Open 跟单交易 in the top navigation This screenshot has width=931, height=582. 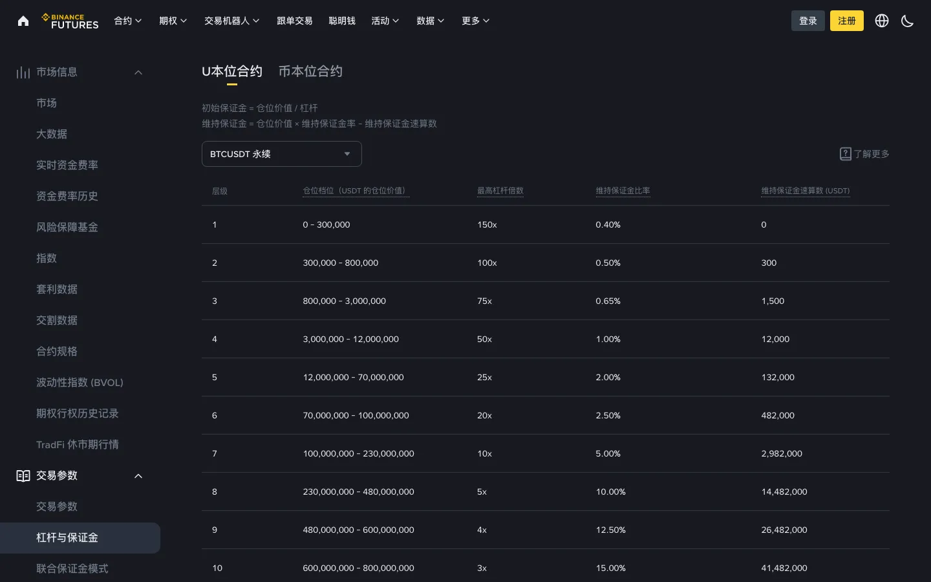295,21
